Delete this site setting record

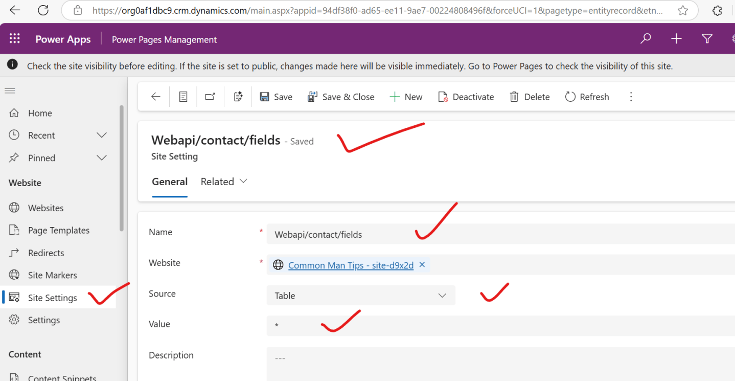[530, 97]
